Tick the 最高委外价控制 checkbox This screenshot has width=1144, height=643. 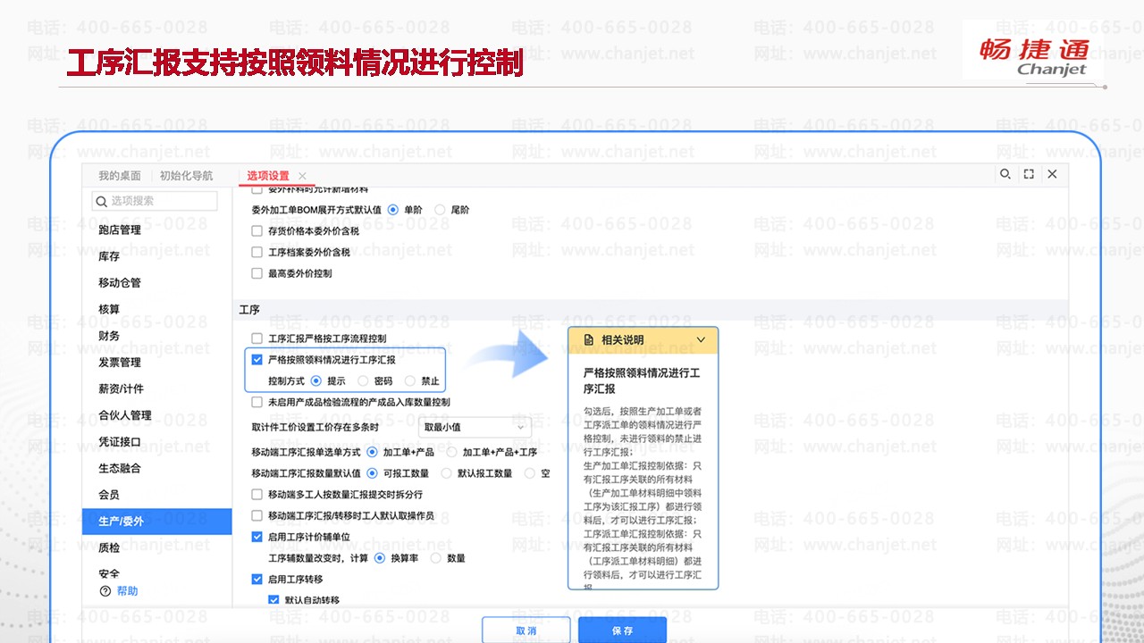pos(257,273)
